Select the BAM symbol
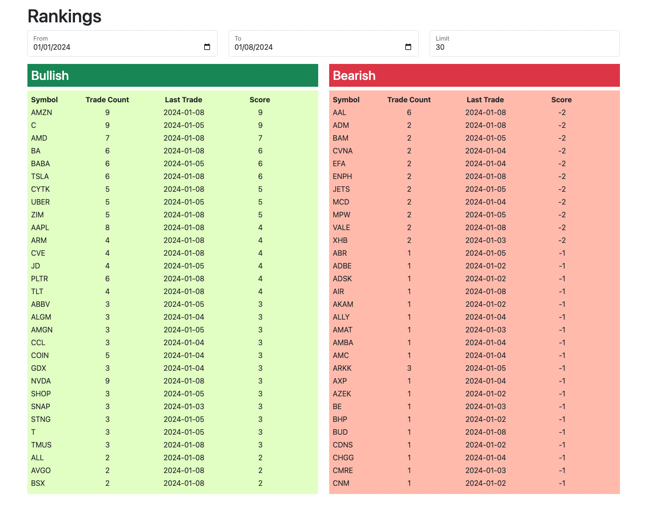The width and height of the screenshot is (651, 505). tap(341, 138)
